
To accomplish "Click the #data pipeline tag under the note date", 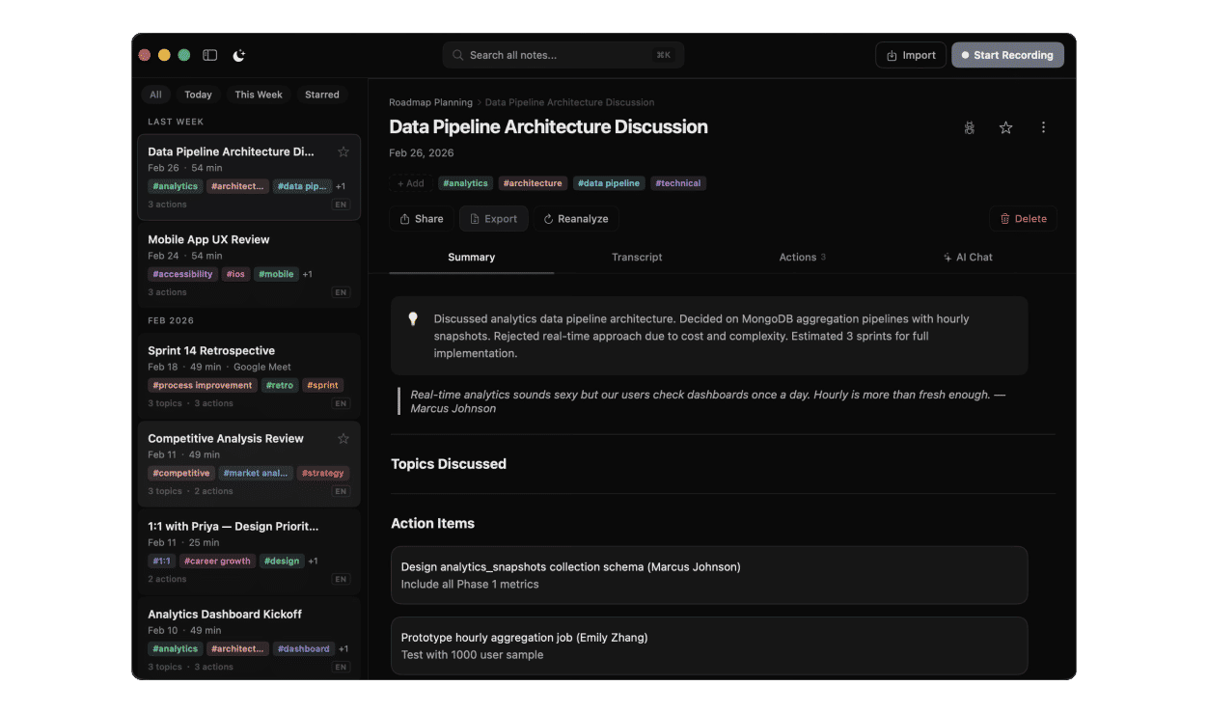I will coord(609,183).
